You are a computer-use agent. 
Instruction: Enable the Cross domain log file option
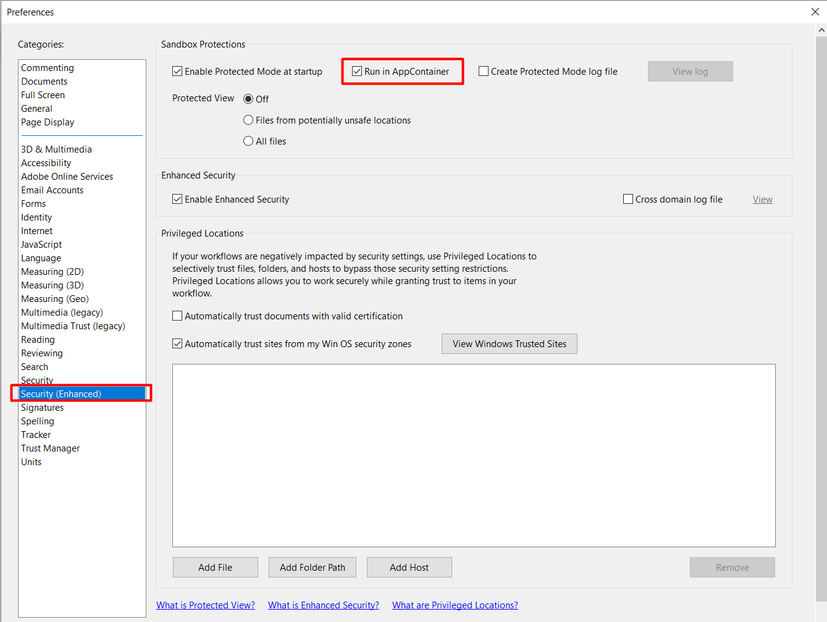(628, 199)
